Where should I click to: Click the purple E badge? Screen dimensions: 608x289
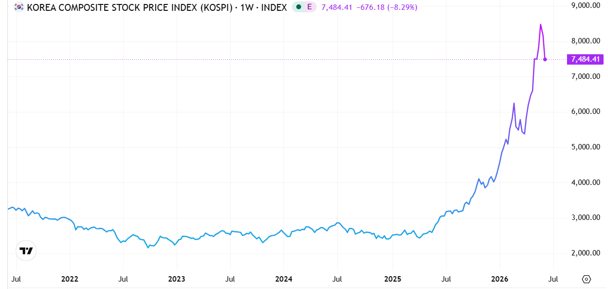tap(310, 7)
